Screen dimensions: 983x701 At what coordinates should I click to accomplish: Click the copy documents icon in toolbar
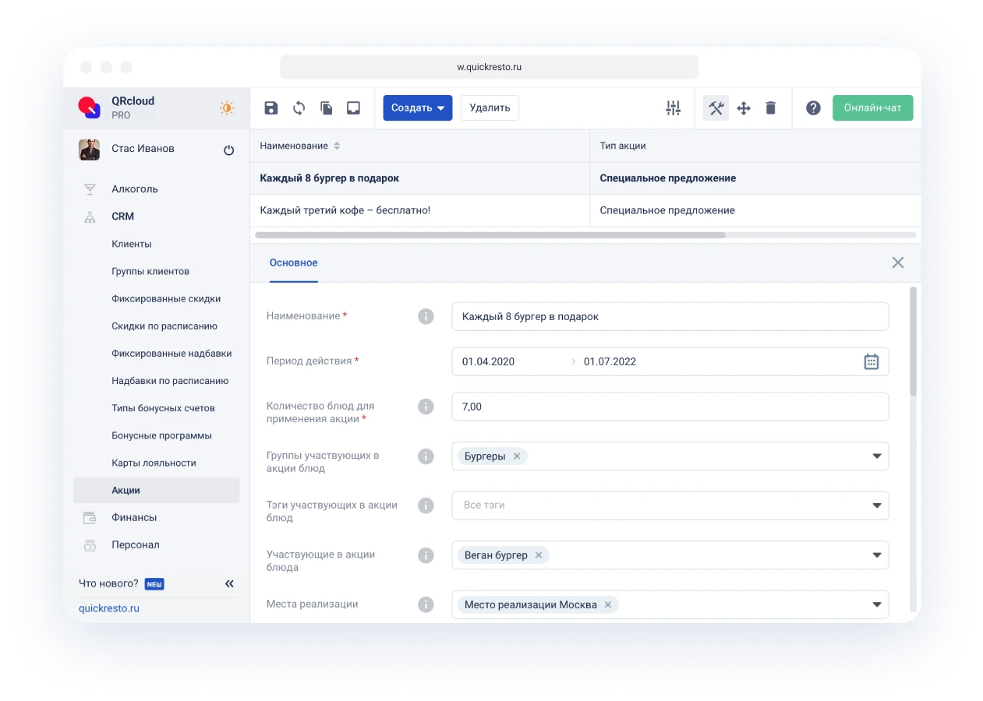[x=327, y=108]
